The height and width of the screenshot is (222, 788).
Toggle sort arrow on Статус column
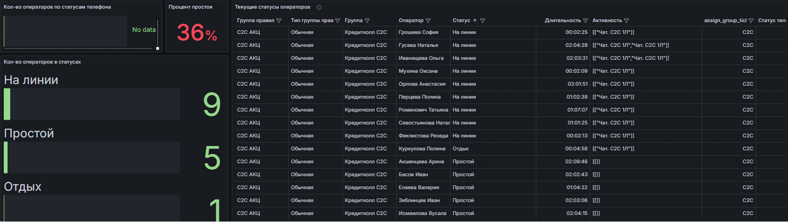(475, 21)
